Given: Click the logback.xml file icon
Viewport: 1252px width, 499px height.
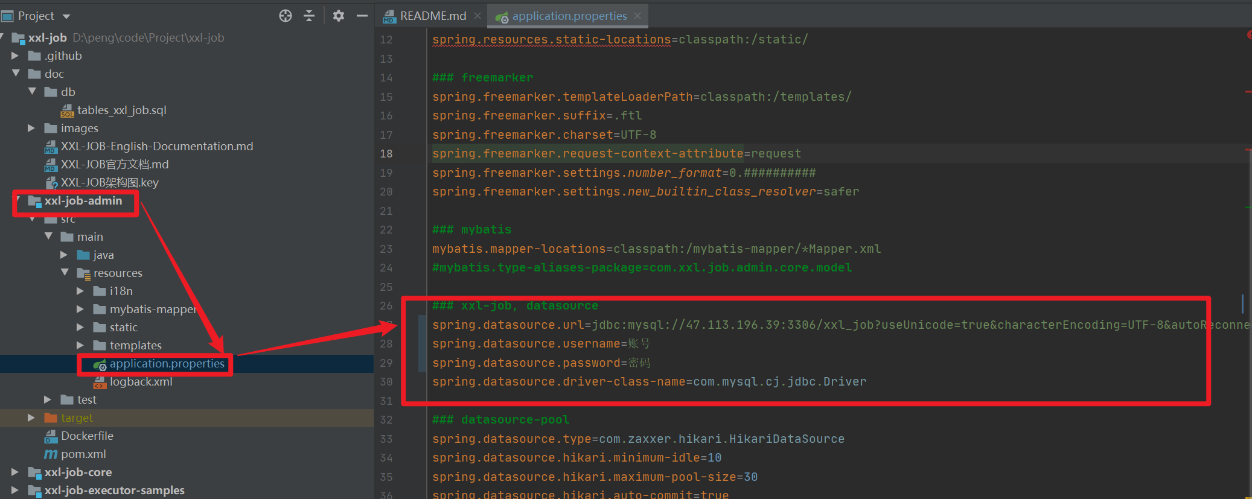Looking at the screenshot, I should click(100, 383).
